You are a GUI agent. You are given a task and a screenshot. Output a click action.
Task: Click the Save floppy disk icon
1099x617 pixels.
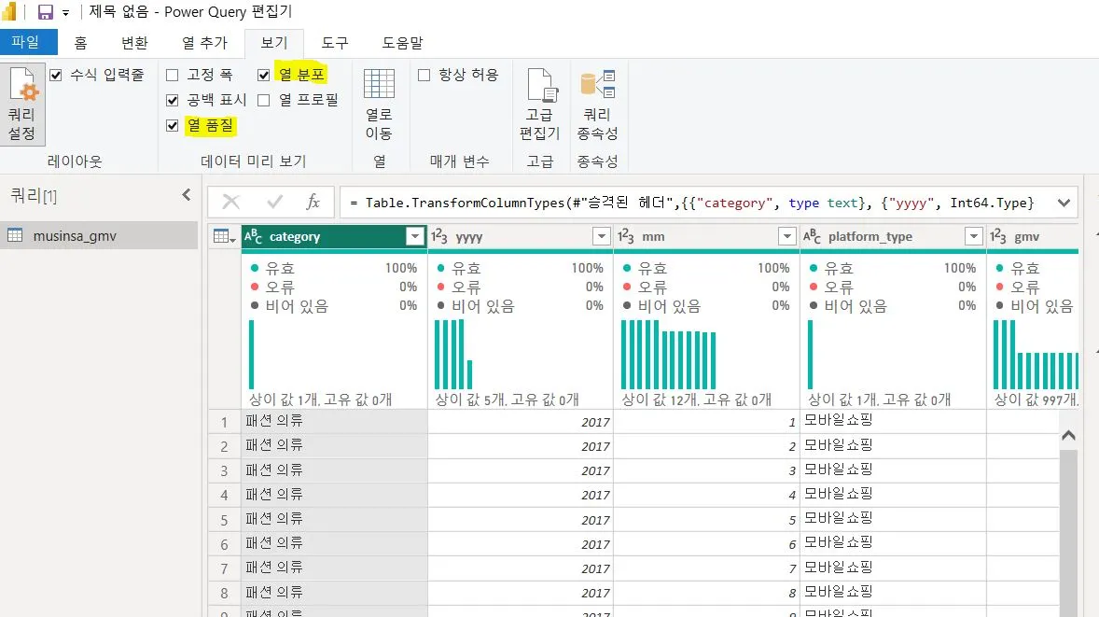[46, 12]
